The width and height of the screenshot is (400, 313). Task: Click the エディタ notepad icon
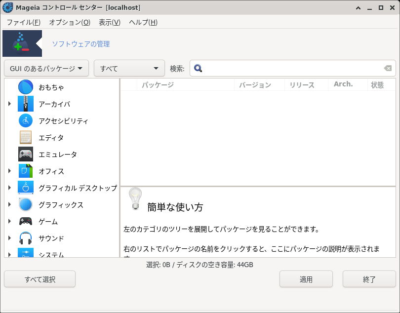coord(26,137)
